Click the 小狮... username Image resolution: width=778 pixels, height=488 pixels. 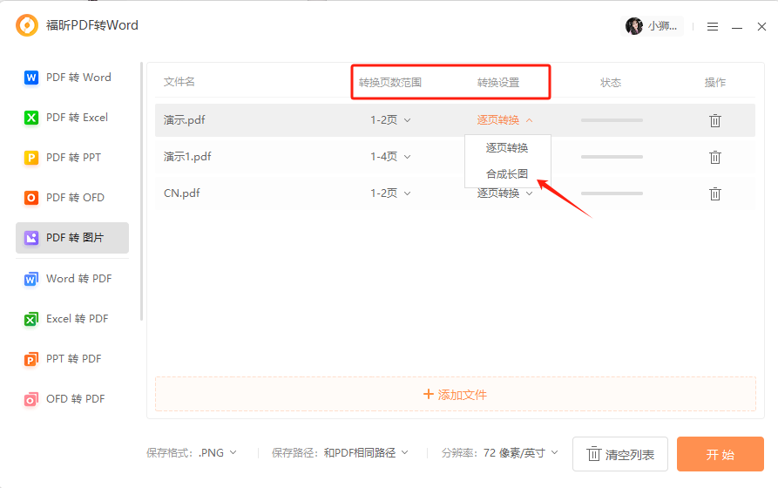coord(662,26)
